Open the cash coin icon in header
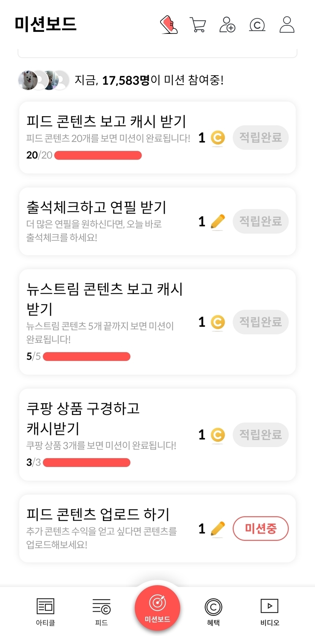The width and height of the screenshot is (315, 636). point(257,25)
